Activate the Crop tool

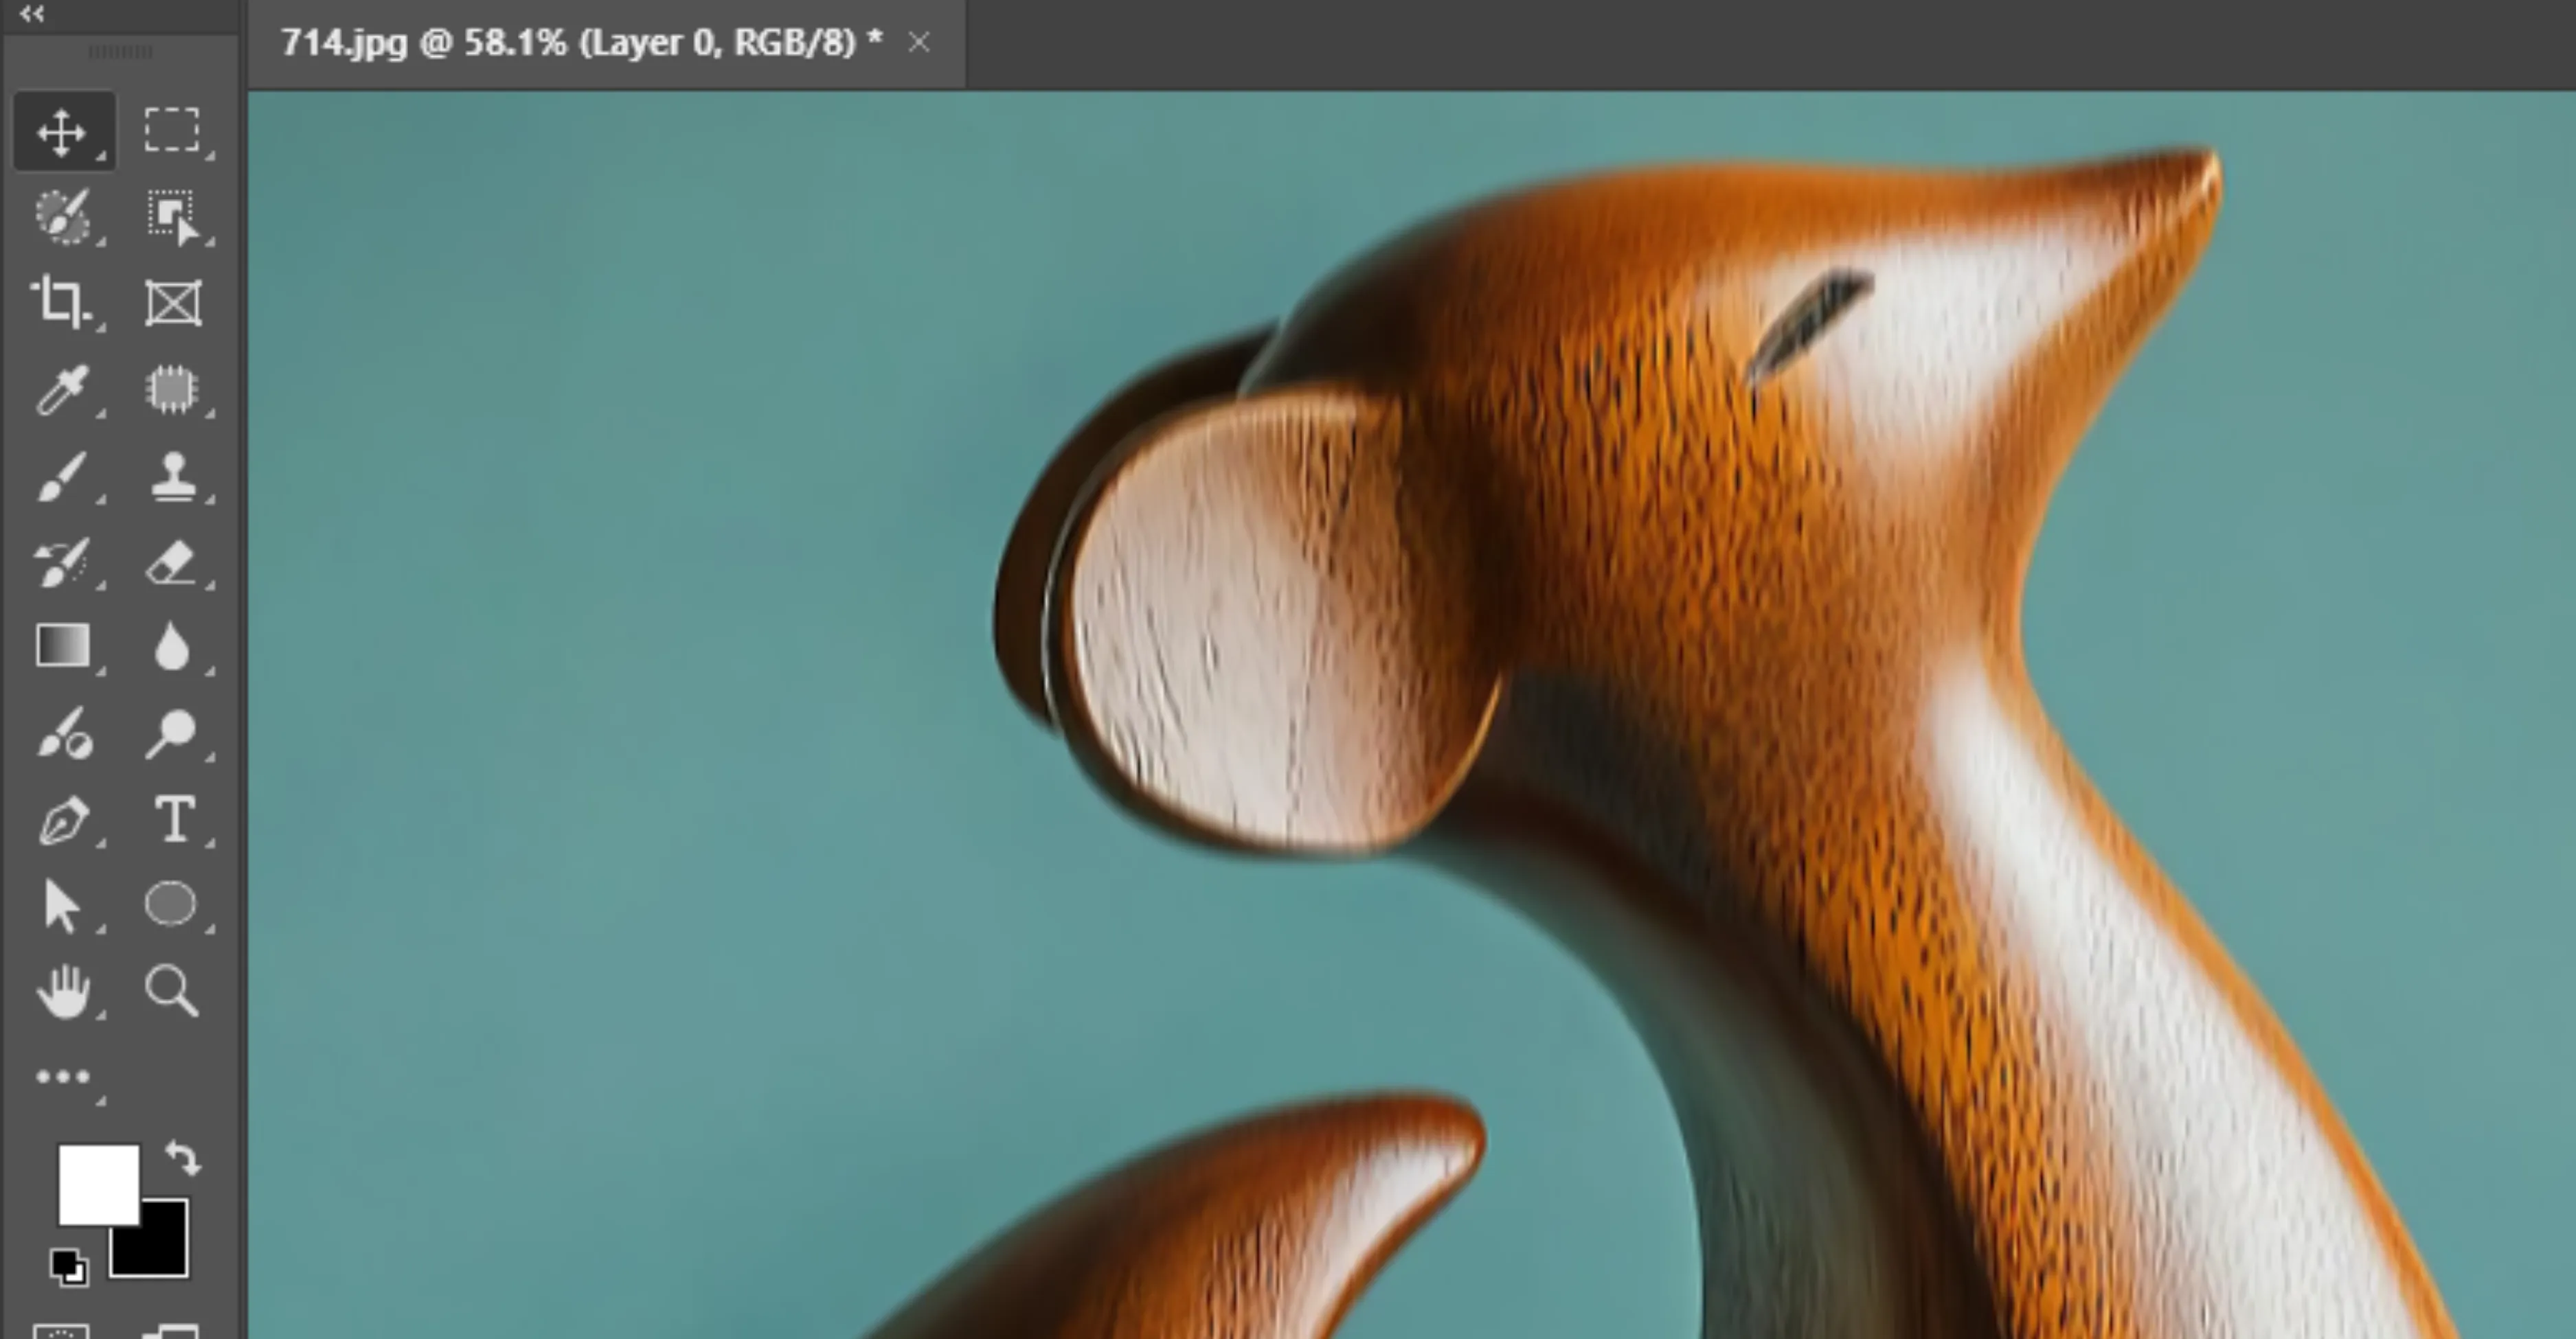(62, 301)
